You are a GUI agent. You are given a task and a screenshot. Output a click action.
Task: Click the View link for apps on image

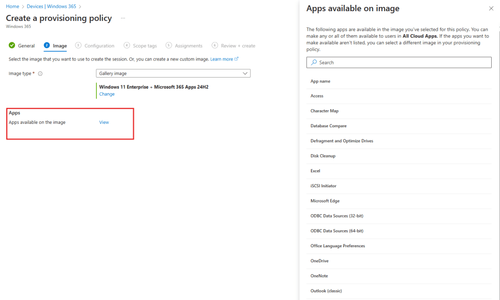(x=104, y=122)
